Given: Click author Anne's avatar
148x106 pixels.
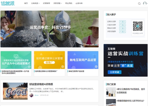Looking at the screenshot, I should click(31, 95).
